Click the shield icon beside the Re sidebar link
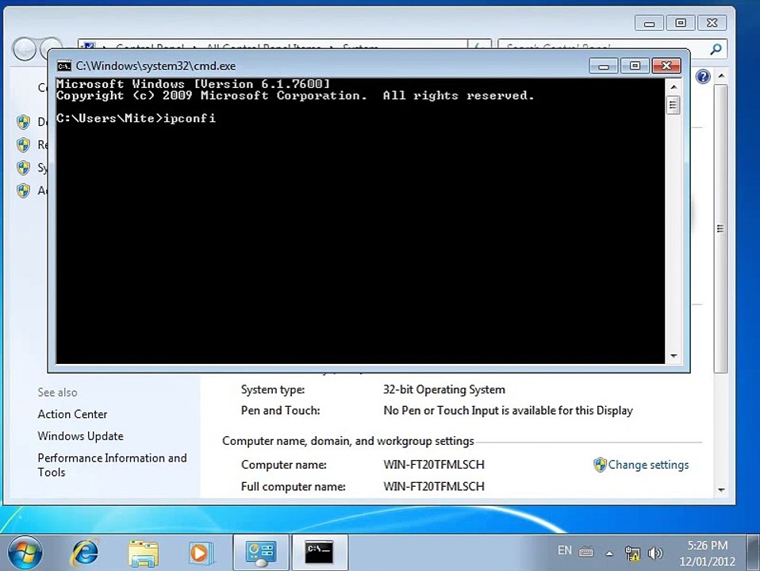This screenshot has width=760, height=571. 23,144
